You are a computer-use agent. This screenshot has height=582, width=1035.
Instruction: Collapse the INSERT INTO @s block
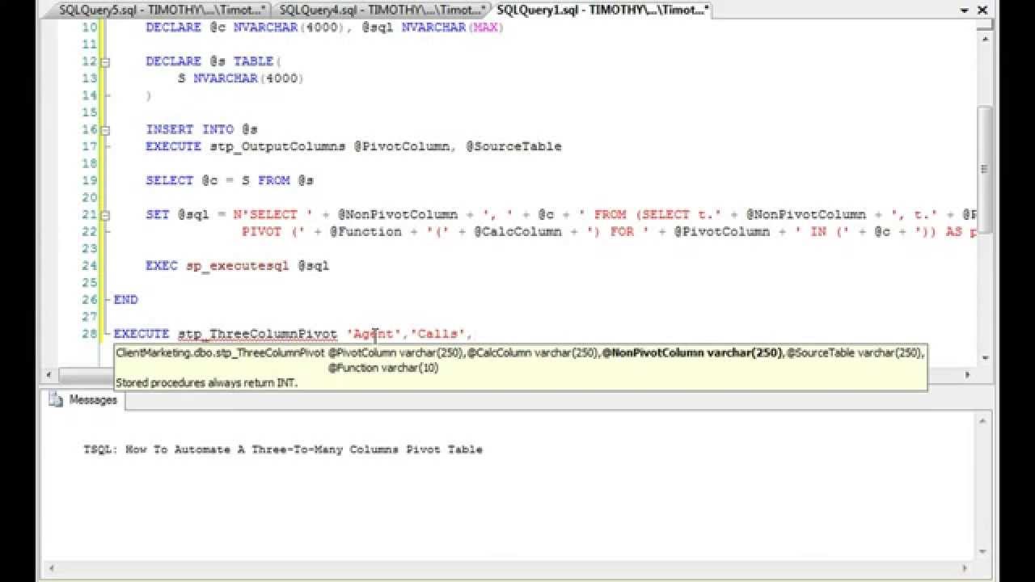pyautogui.click(x=106, y=129)
